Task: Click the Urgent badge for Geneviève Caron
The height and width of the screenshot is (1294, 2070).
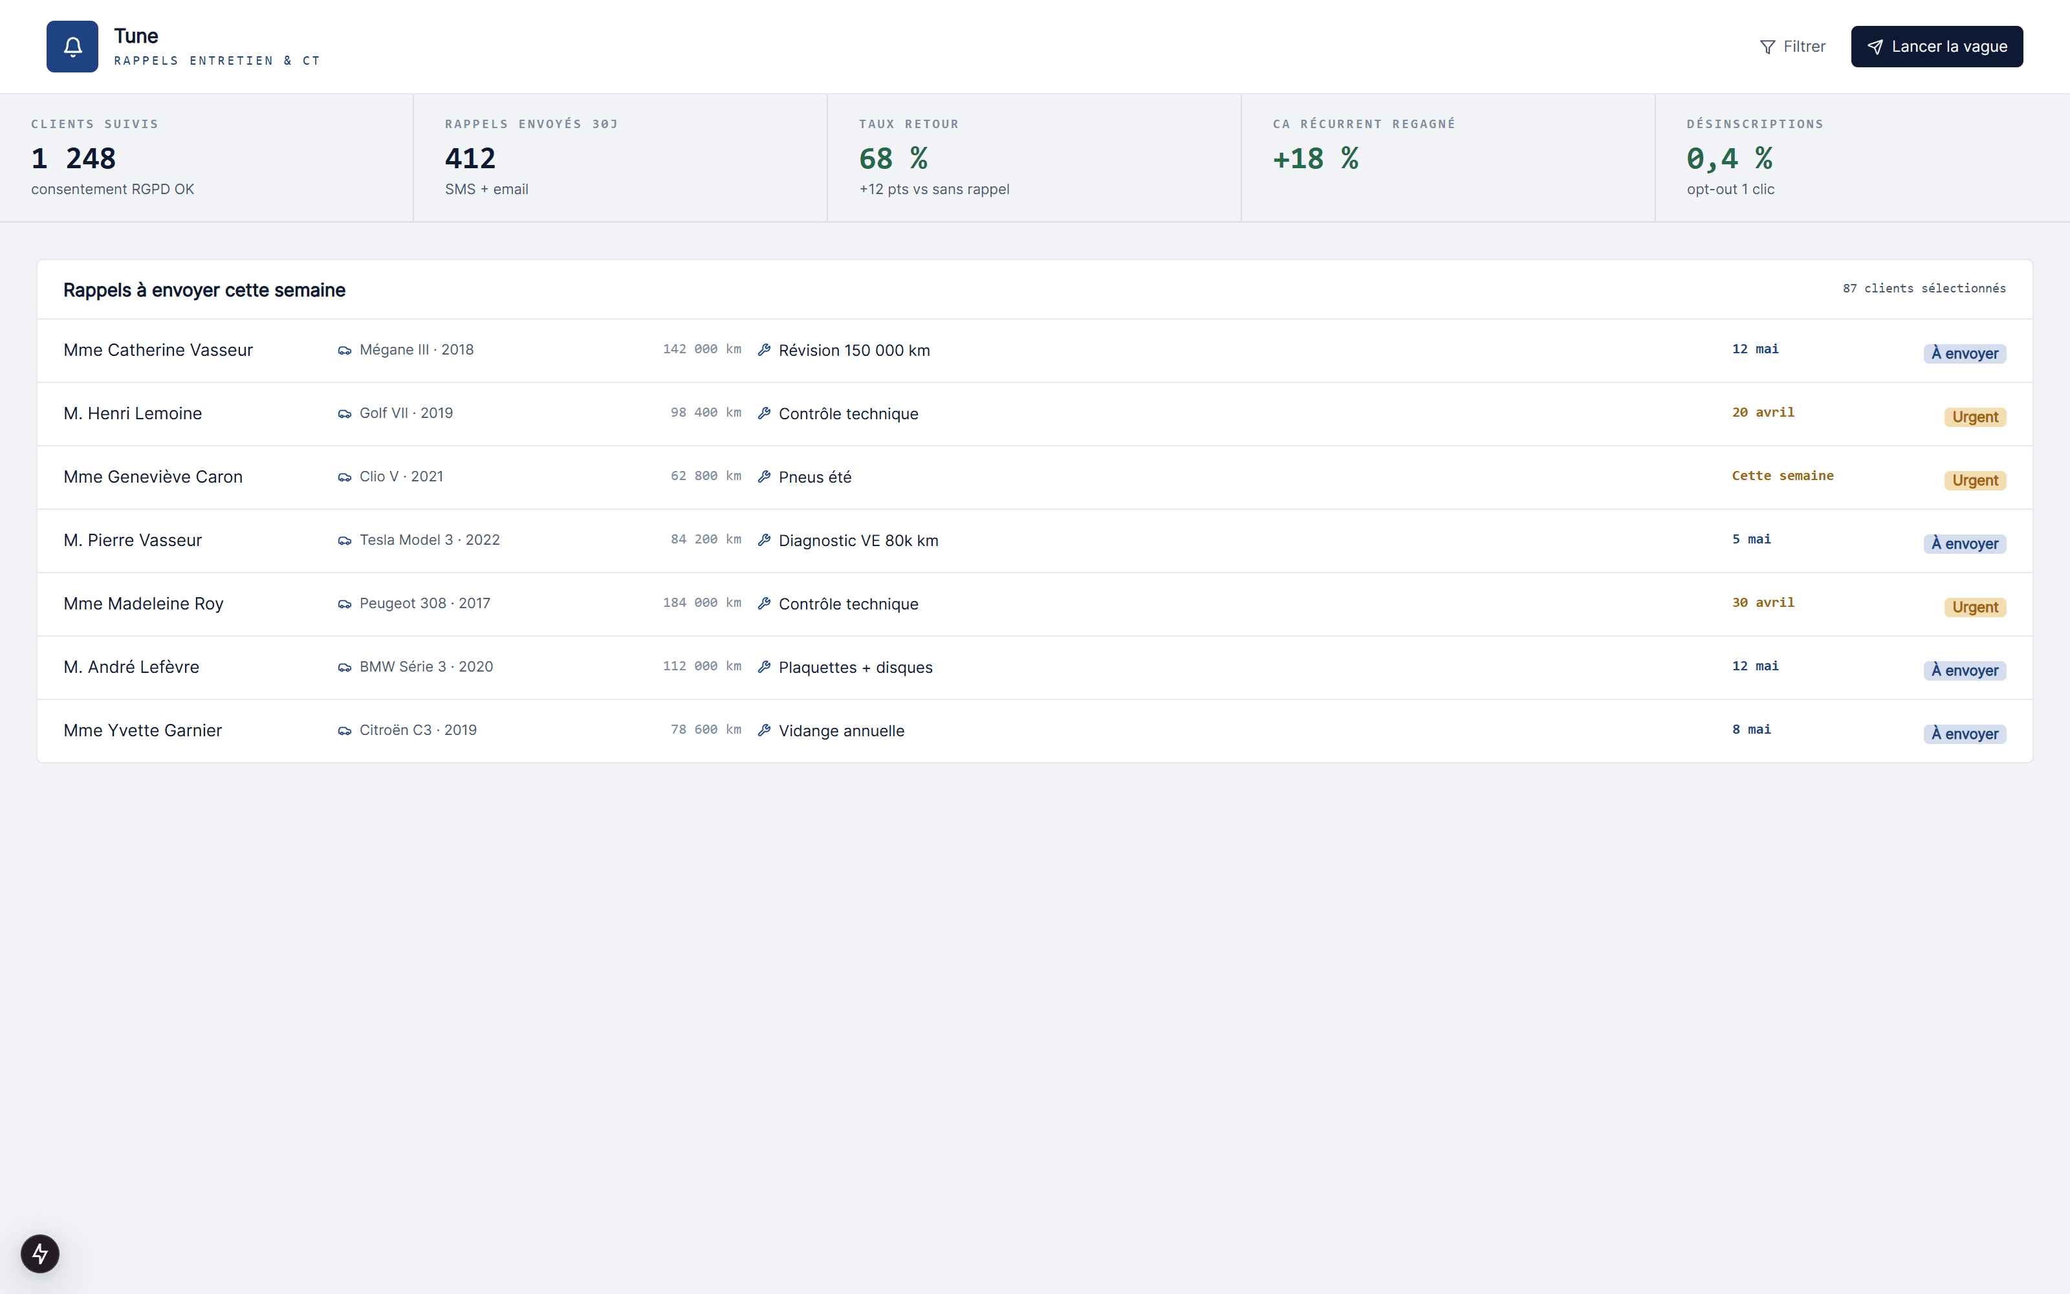Action: pos(1974,480)
